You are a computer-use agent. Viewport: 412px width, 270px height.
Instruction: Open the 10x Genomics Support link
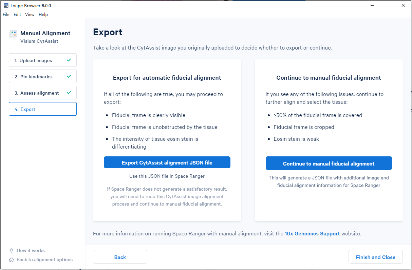312,233
